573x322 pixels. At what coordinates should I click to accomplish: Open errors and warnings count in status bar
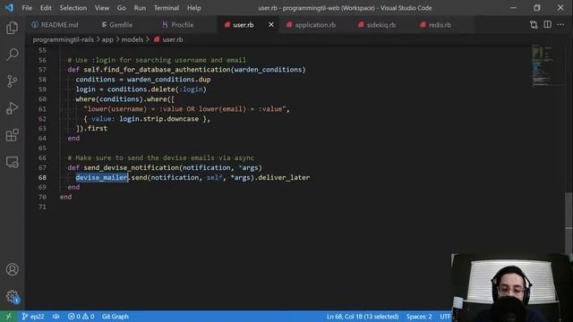pos(81,317)
